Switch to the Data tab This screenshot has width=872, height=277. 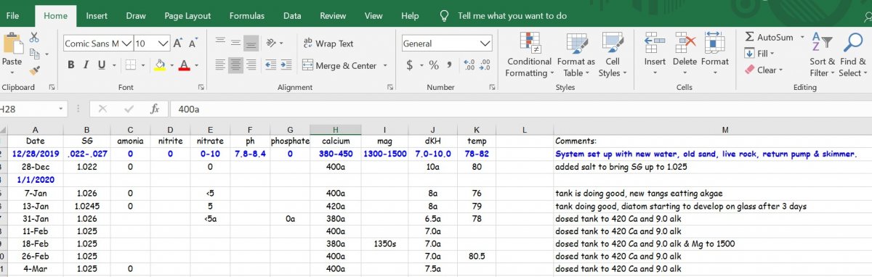point(292,15)
